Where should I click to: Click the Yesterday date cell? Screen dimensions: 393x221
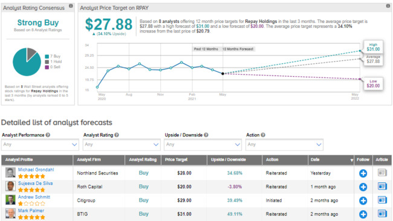point(320,173)
